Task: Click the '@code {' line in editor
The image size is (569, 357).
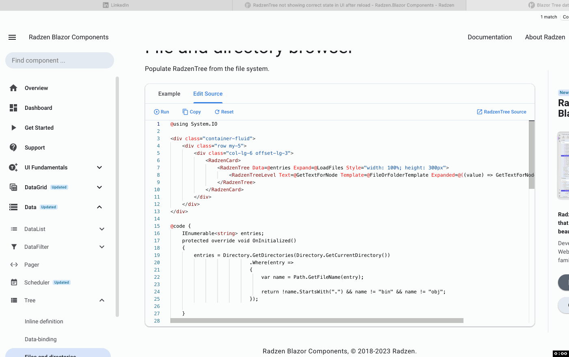Action: coord(180,226)
